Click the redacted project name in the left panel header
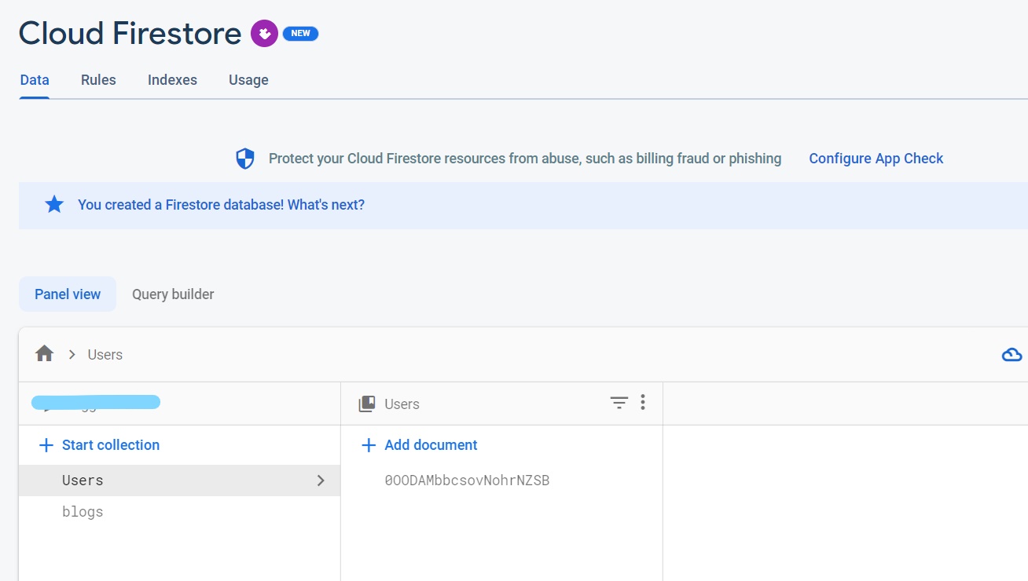The width and height of the screenshot is (1028, 581). click(x=96, y=403)
